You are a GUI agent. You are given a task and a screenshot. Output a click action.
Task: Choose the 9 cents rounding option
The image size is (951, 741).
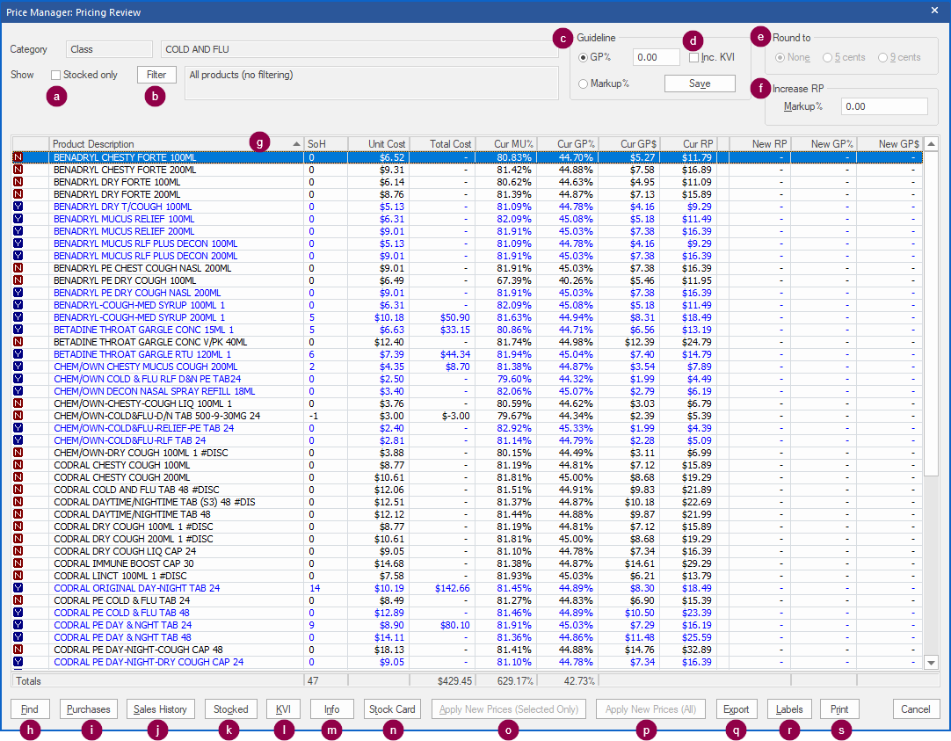pyautogui.click(x=883, y=58)
